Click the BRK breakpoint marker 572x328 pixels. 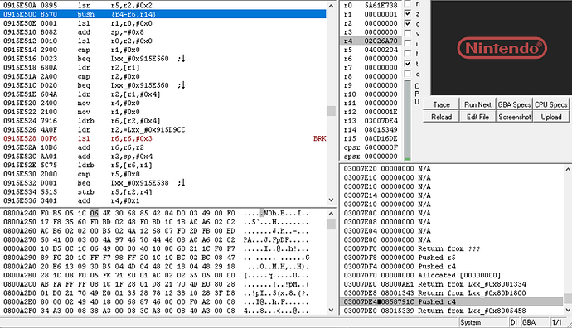click(x=319, y=138)
